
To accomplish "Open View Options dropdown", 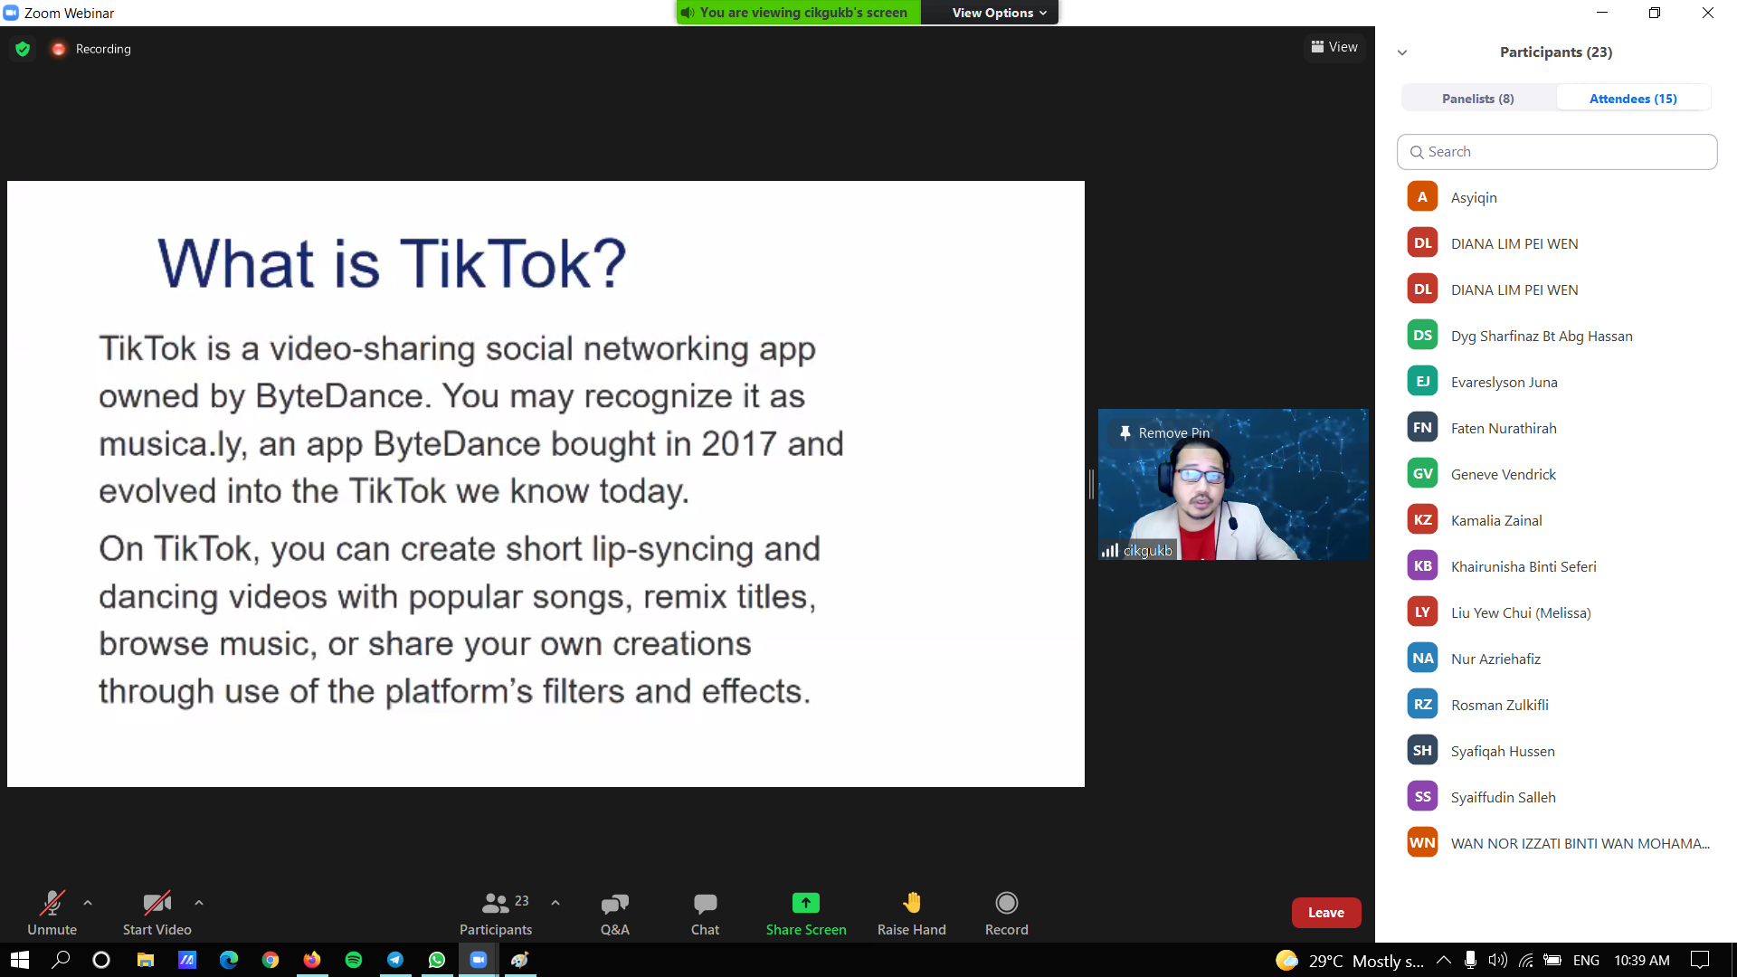I will (999, 13).
